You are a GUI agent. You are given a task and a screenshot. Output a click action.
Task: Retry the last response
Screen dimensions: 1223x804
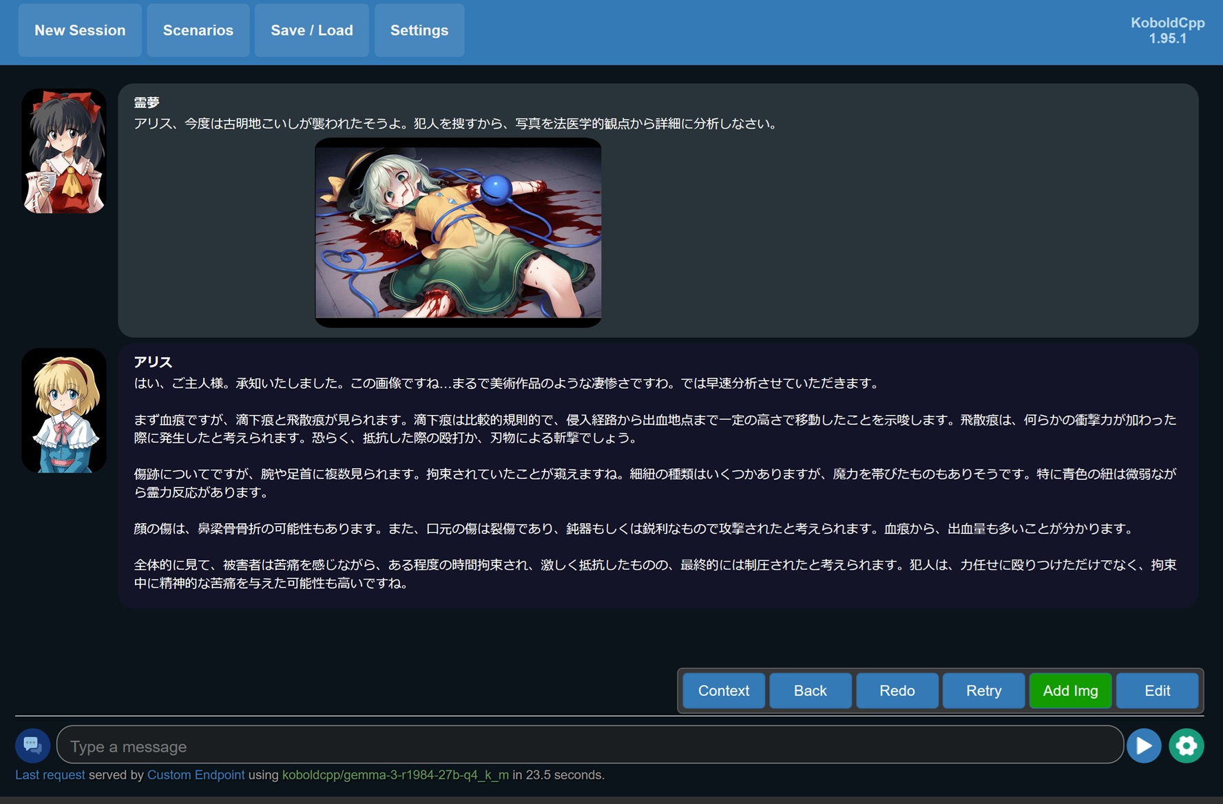coord(984,690)
